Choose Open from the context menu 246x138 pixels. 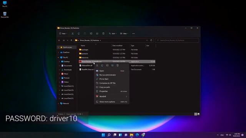[x=111, y=71]
